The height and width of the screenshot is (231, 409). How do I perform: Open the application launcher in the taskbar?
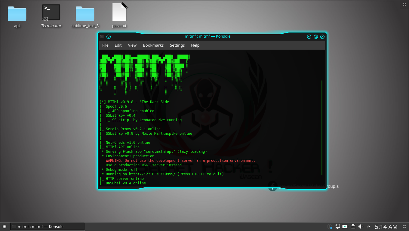click(5, 226)
